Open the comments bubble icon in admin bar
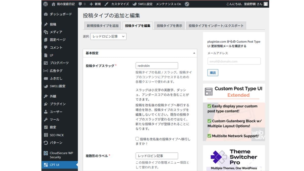 click(80, 4)
